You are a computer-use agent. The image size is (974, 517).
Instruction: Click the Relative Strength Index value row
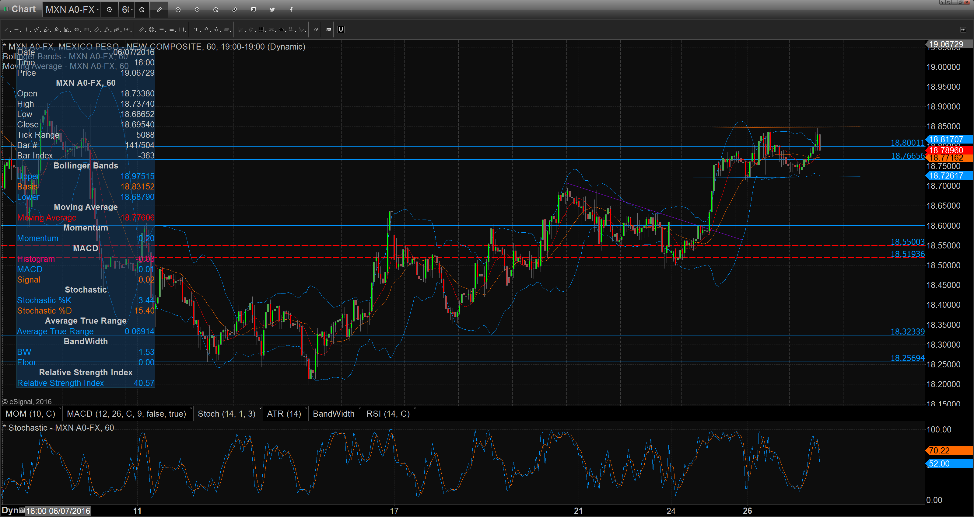pos(86,383)
